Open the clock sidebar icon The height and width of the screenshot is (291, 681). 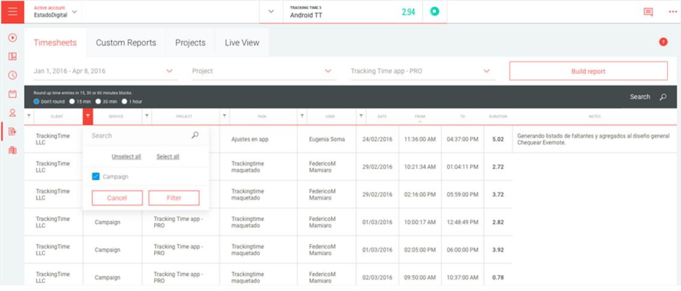pyautogui.click(x=13, y=75)
